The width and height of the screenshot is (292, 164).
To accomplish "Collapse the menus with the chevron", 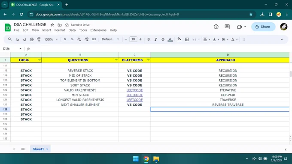I will coord(282,39).
